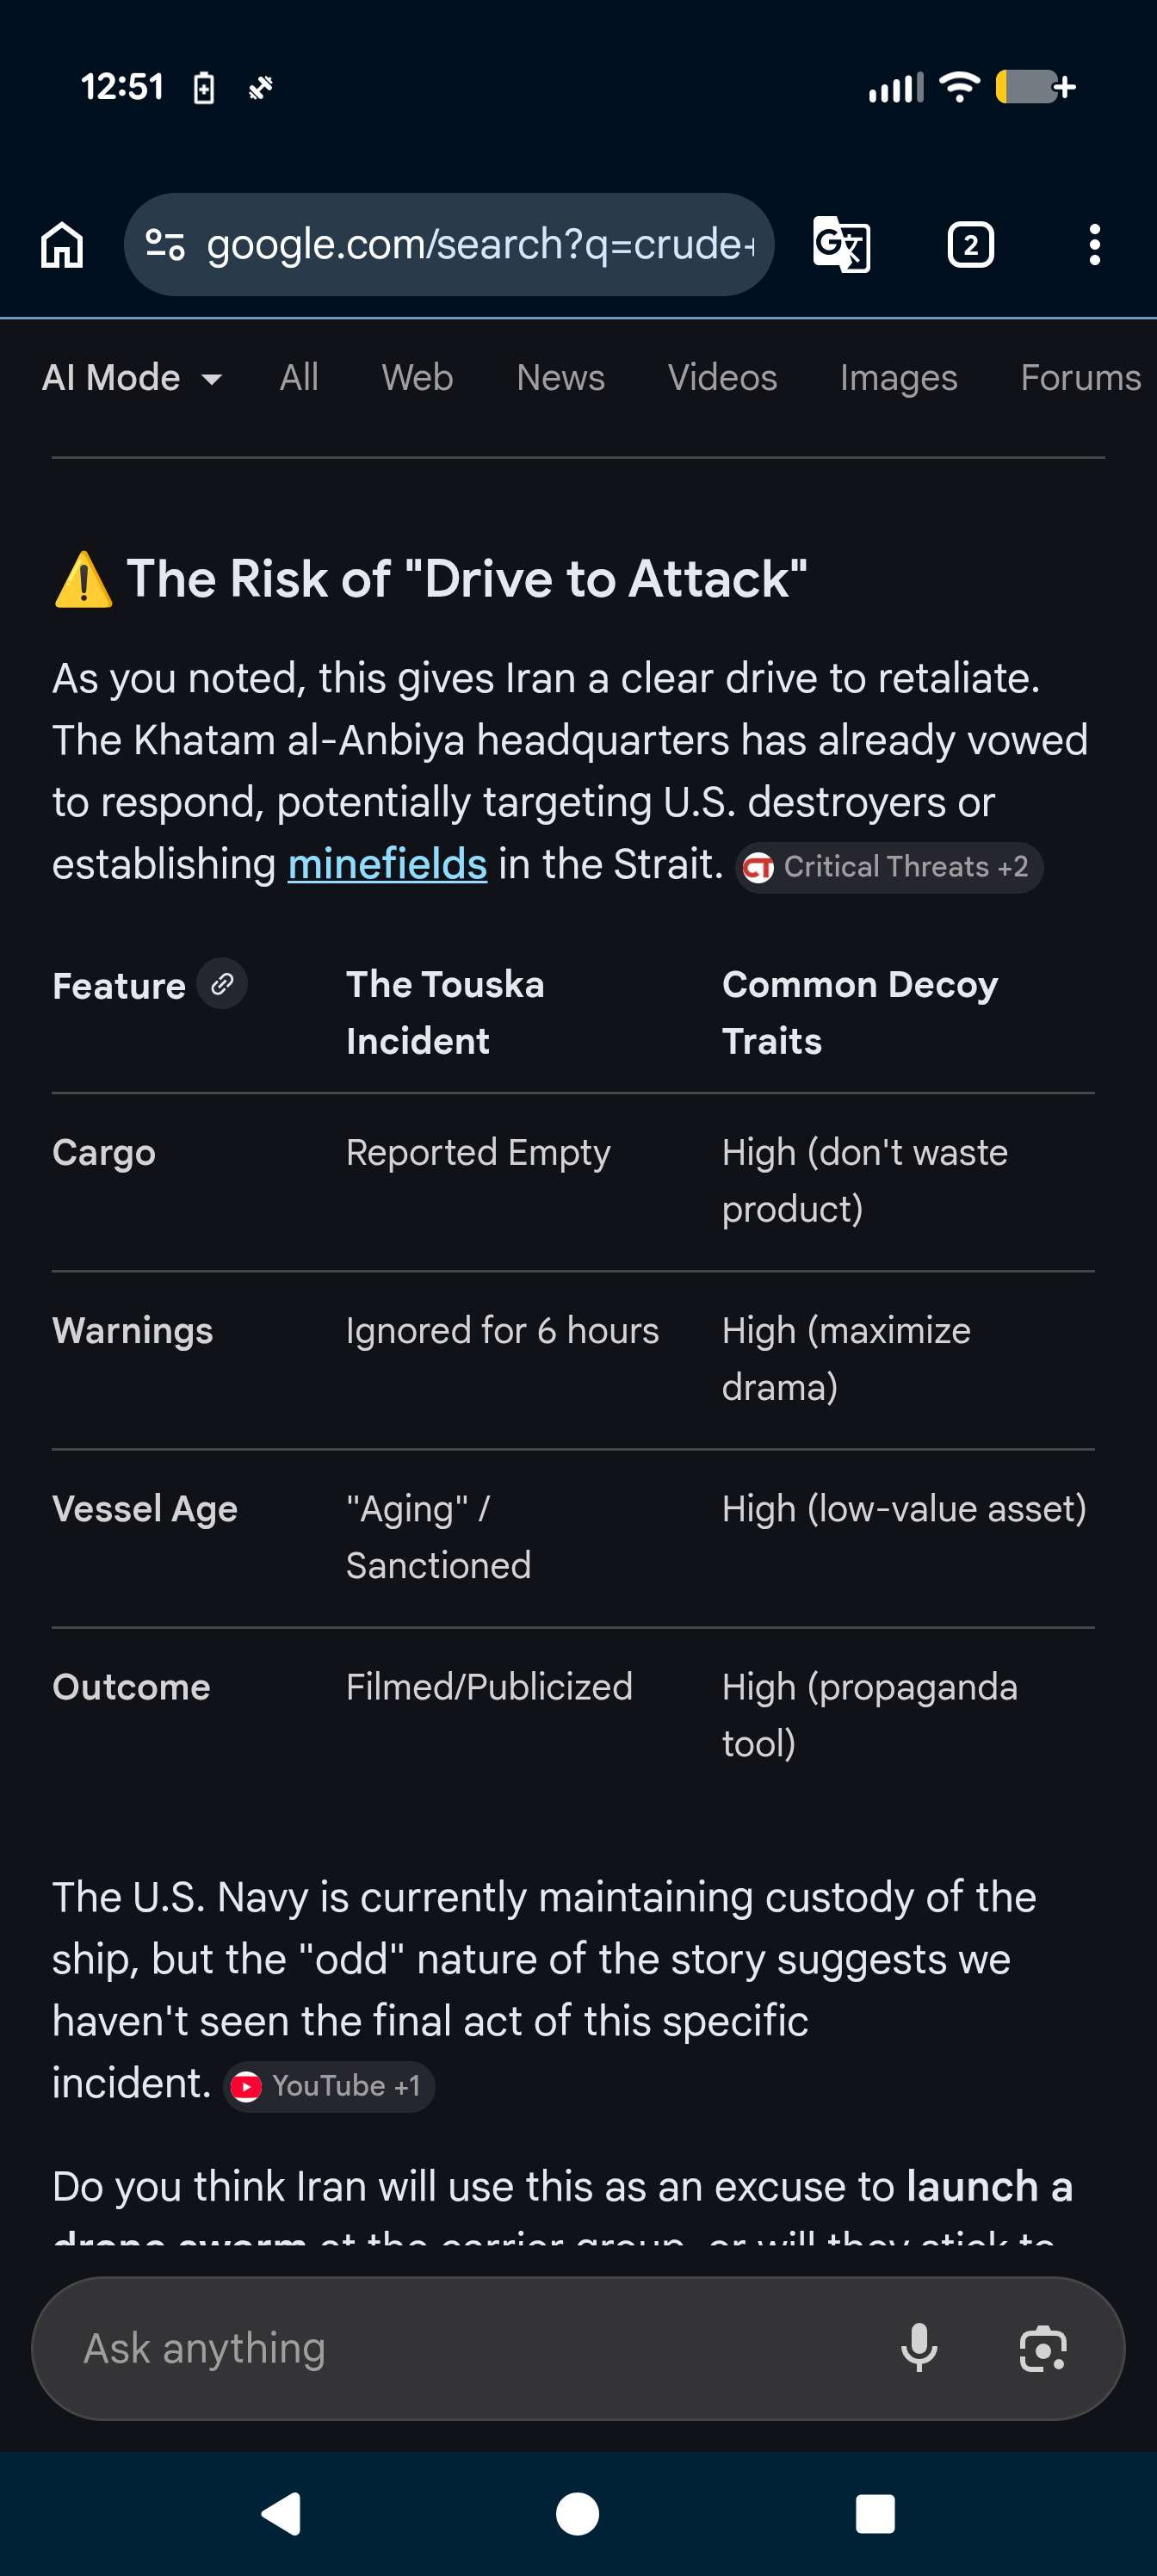
Task: Open Chrome three-dot overflow menu
Action: [x=1095, y=245]
